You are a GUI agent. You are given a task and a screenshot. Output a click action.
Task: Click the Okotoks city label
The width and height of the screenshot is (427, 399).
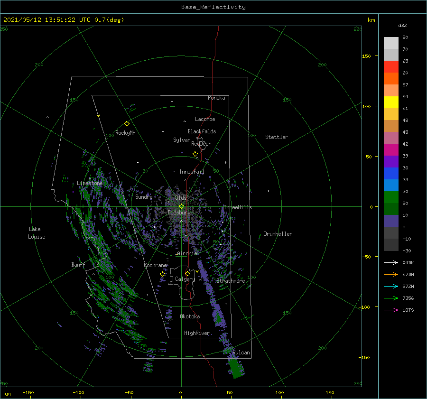[190, 316]
